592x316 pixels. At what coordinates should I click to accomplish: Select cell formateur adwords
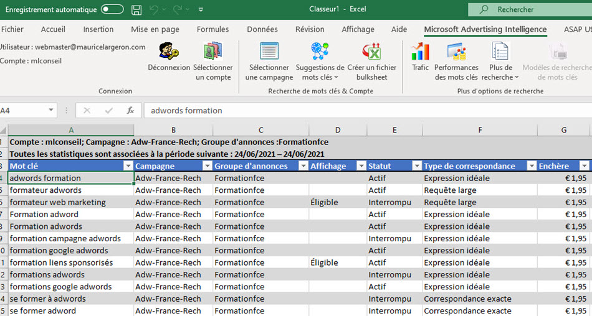pos(71,190)
